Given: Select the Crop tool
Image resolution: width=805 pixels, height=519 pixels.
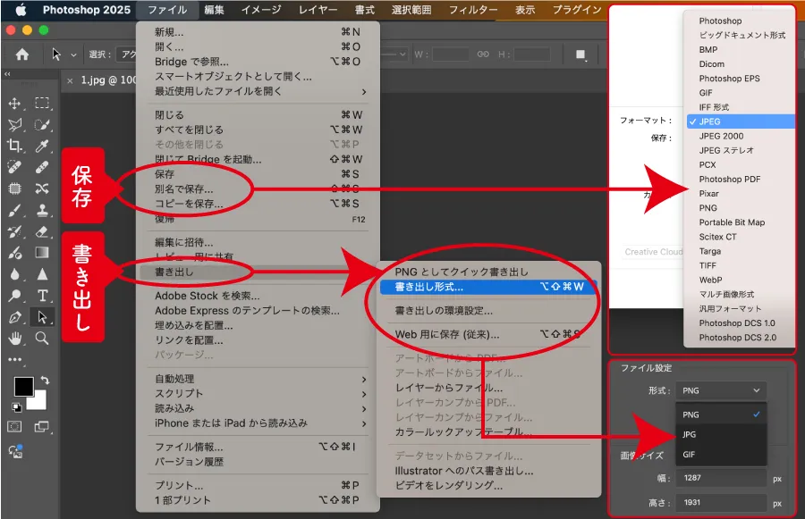Looking at the screenshot, I should pos(15,146).
